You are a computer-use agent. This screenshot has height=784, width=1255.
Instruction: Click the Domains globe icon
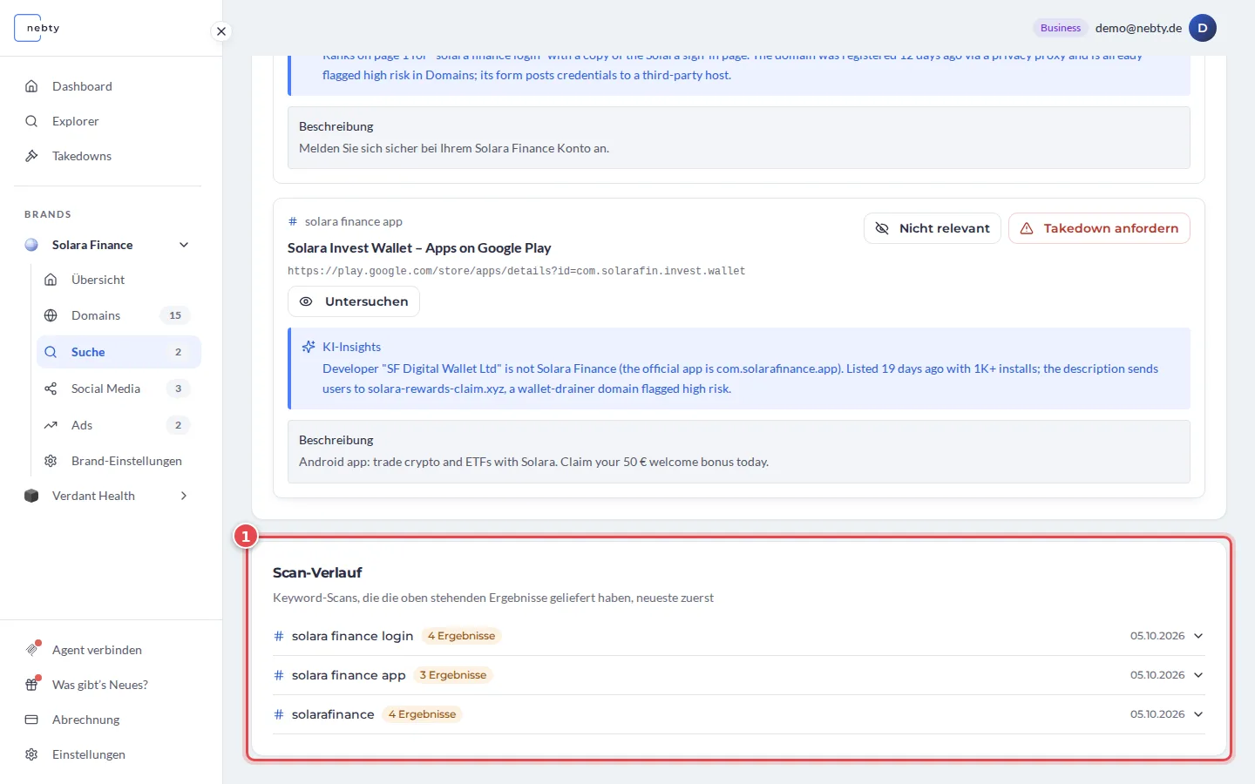tap(51, 315)
